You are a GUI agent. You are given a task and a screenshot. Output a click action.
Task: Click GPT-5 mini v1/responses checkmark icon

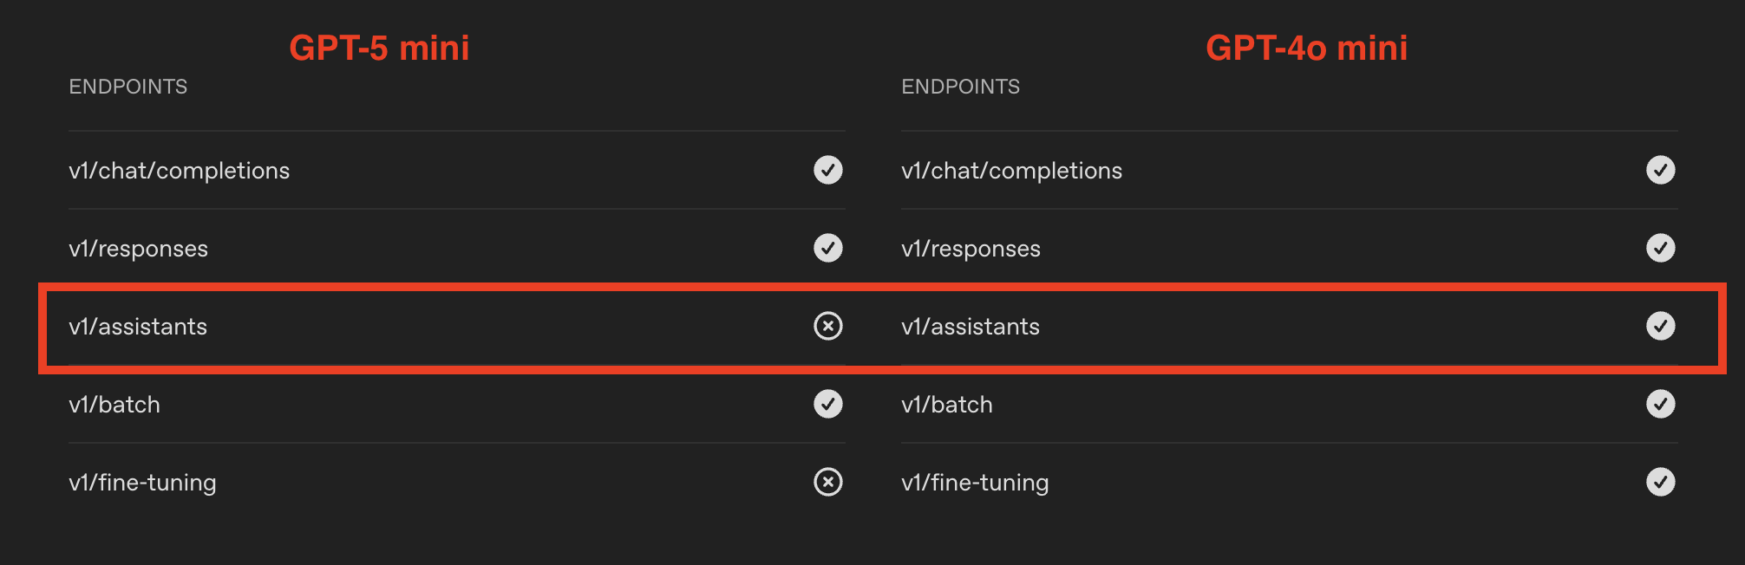(828, 248)
